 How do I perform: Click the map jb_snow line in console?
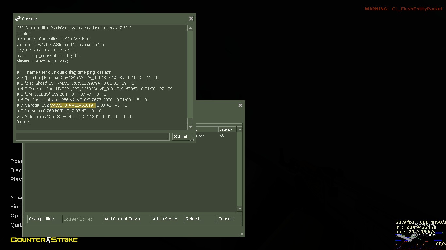pos(49,56)
